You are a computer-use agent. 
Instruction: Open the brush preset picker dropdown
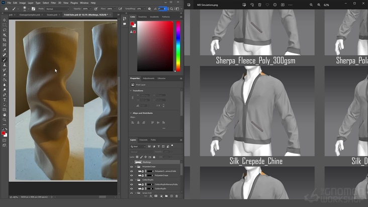28,9
